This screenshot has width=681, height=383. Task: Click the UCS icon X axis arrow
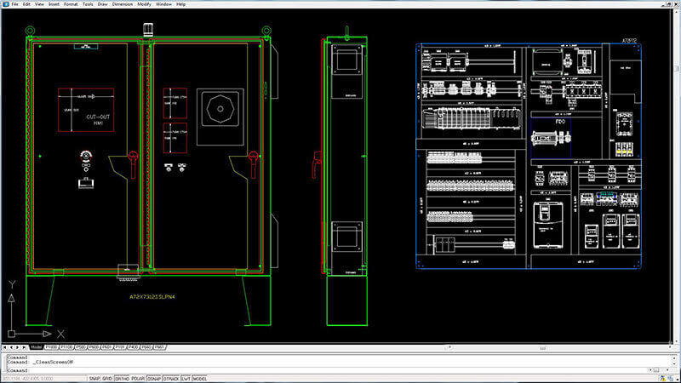coord(47,334)
